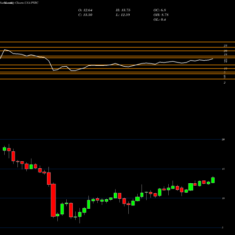Click the OC: 6.8 readout
The height and width of the screenshot is (235, 235).
click(x=159, y=10)
